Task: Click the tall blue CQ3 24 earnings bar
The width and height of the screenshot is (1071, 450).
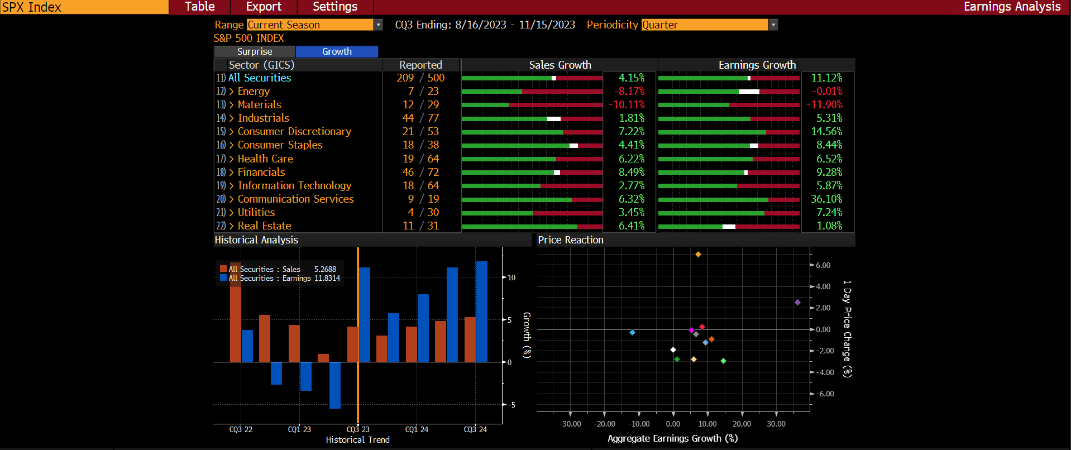Action: point(482,312)
